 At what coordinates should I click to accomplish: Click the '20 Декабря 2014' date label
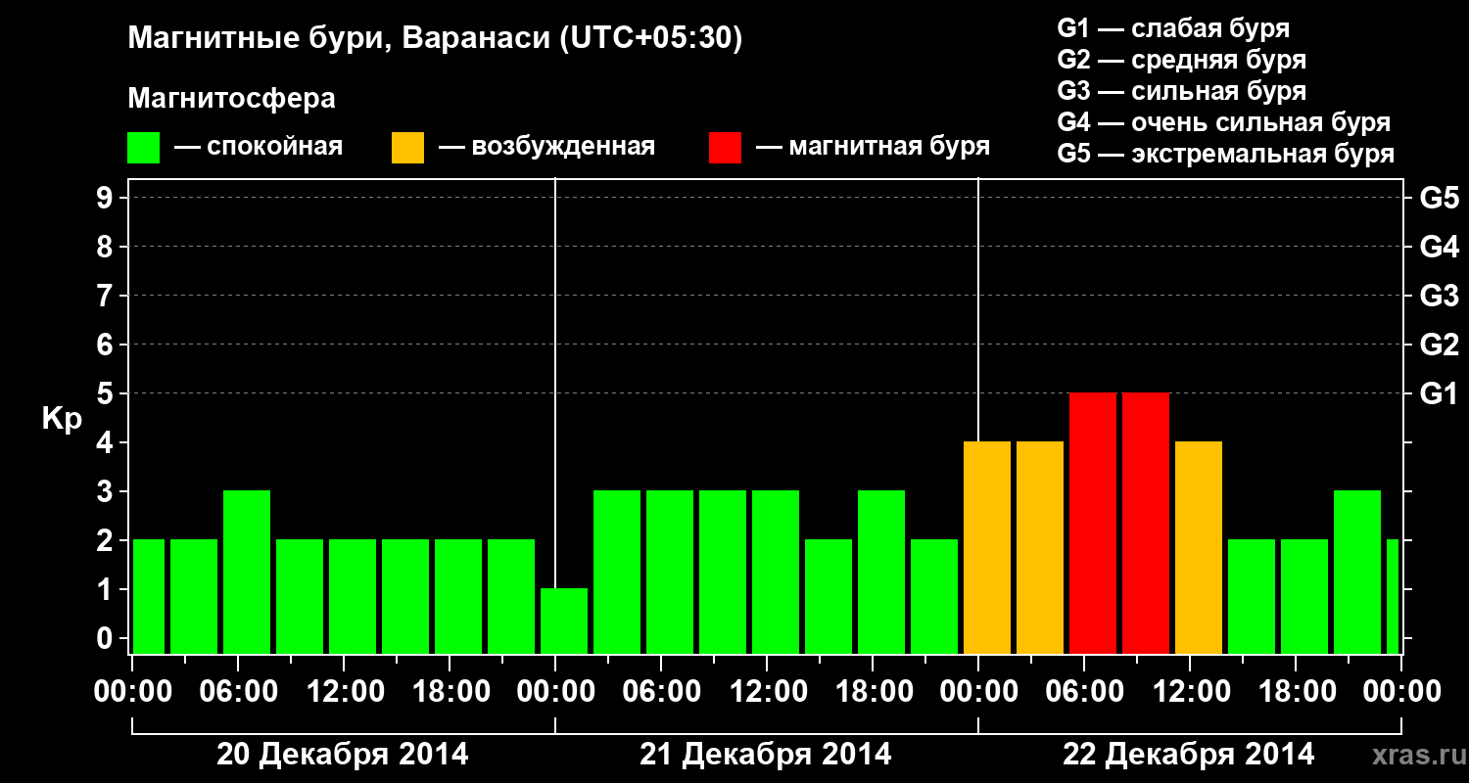[x=343, y=755]
